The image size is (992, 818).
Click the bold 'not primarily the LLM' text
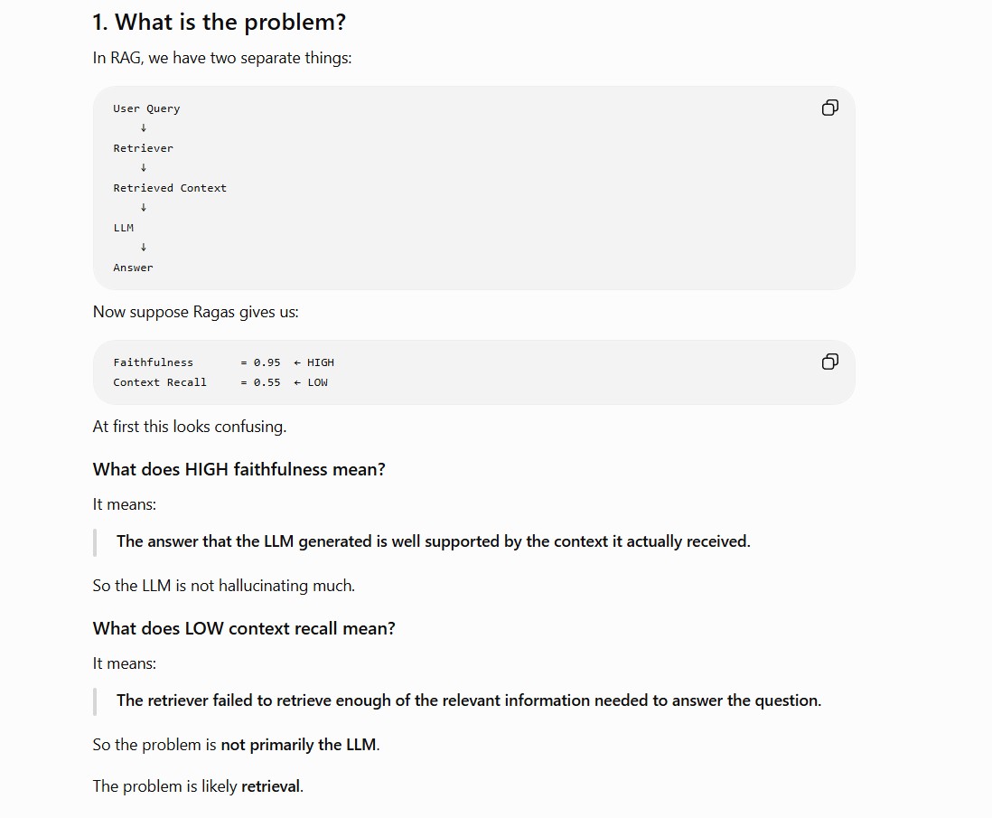coord(299,745)
